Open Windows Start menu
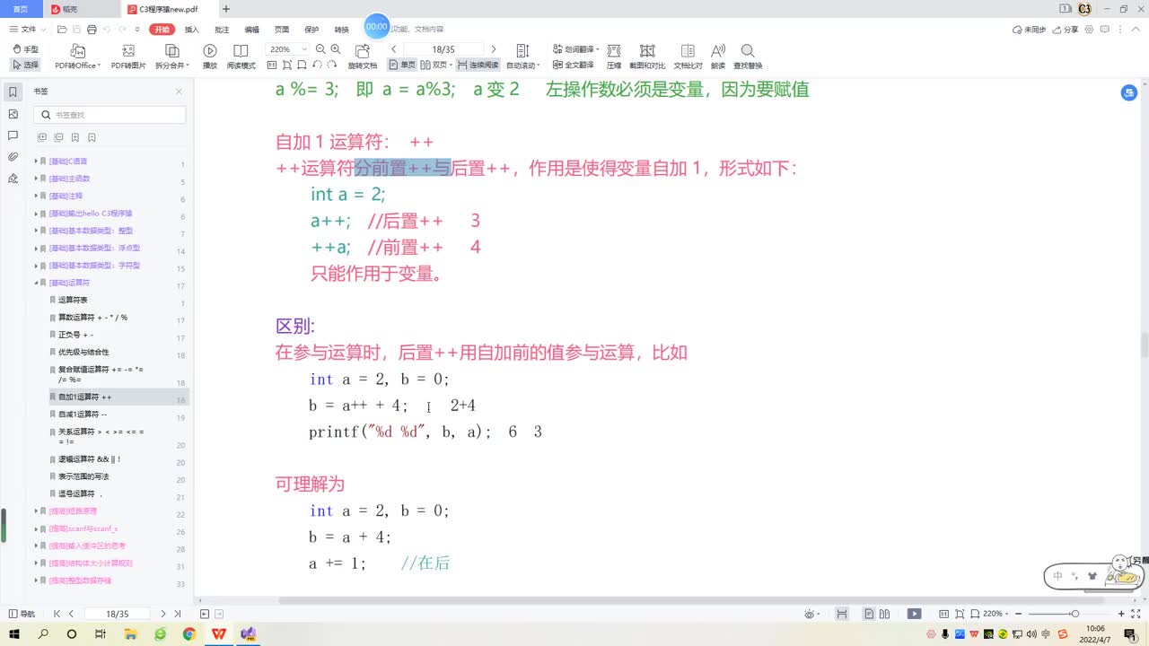This screenshot has height=646, width=1149. pyautogui.click(x=14, y=633)
